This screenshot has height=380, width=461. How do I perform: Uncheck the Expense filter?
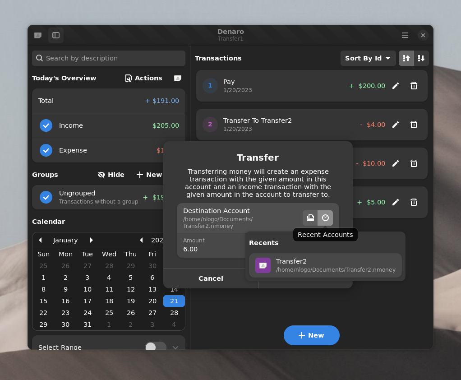46,150
